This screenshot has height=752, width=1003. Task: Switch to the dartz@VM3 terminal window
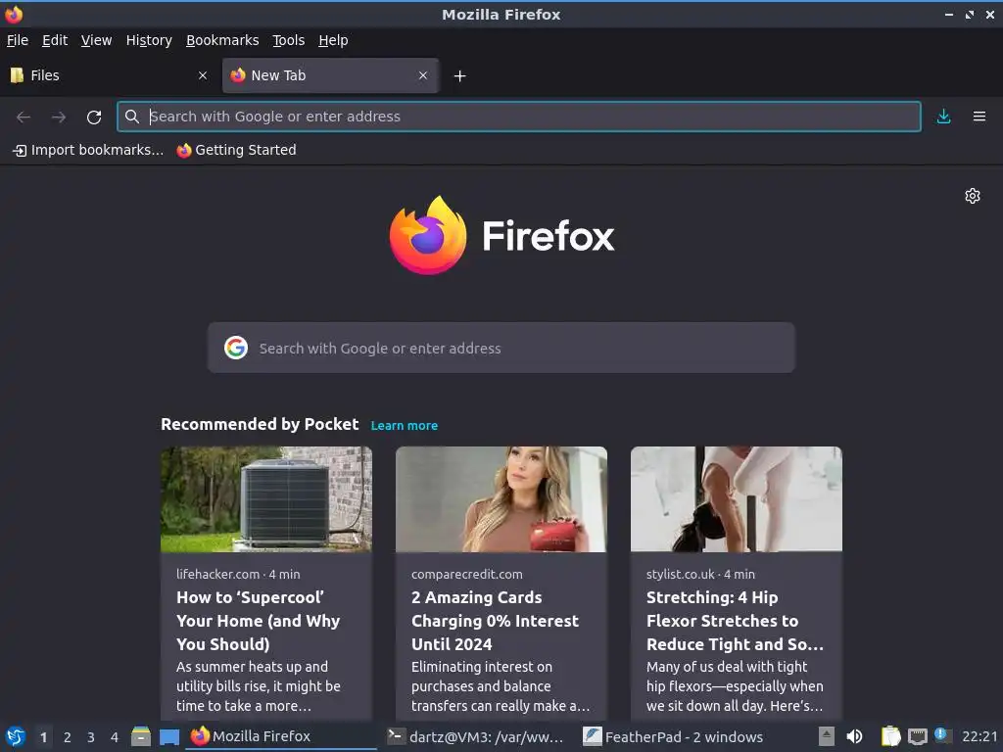(478, 736)
